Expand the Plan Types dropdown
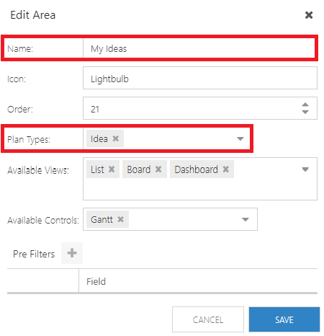Screen dimensions: 324x336 240,138
